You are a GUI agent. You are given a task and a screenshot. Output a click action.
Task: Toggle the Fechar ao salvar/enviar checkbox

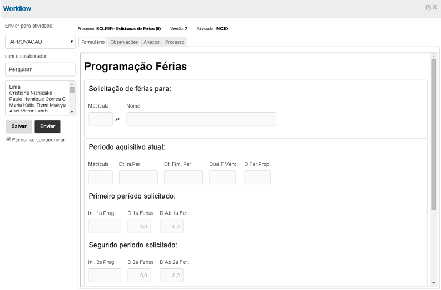[x=8, y=139]
